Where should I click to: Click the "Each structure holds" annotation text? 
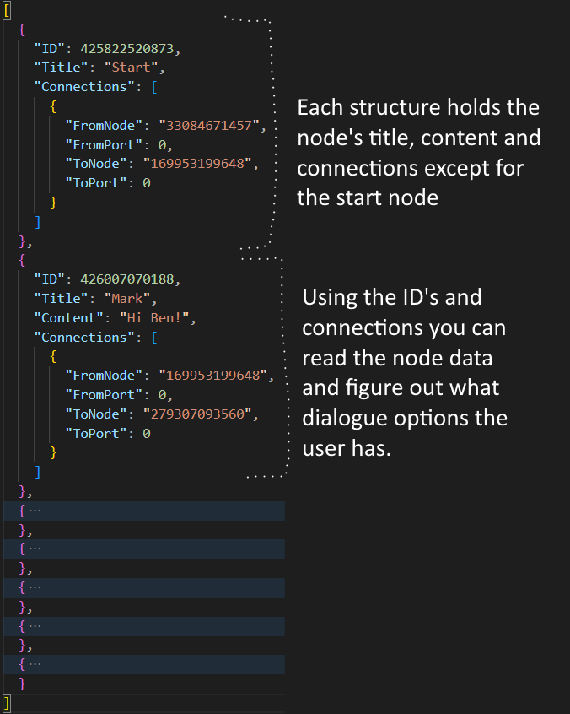point(418,108)
